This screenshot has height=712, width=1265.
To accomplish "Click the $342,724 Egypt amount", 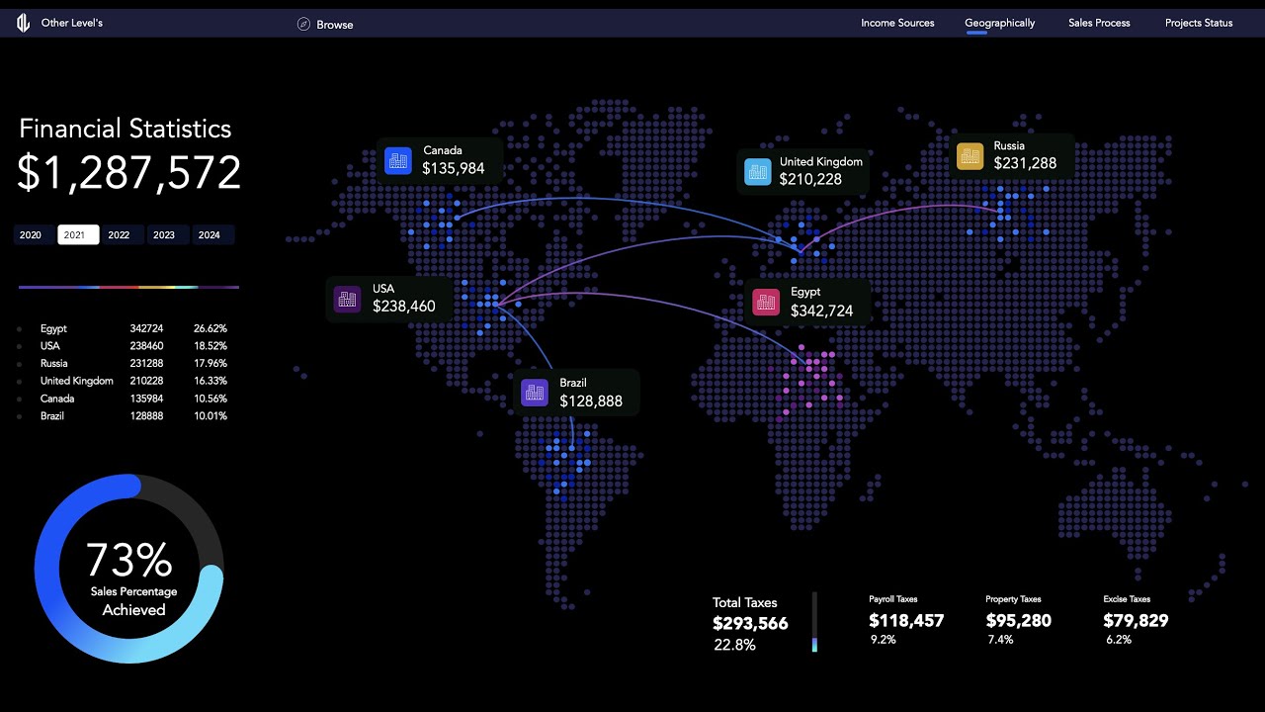I will pyautogui.click(x=822, y=311).
